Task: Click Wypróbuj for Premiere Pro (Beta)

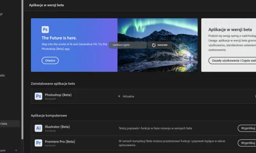Action: [x=247, y=143]
